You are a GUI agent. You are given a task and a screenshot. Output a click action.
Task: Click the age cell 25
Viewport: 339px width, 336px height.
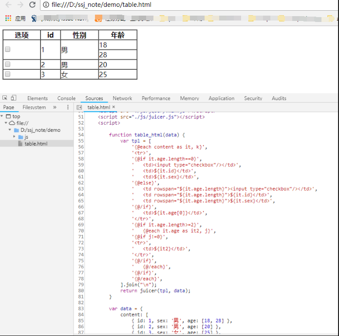[117, 74]
